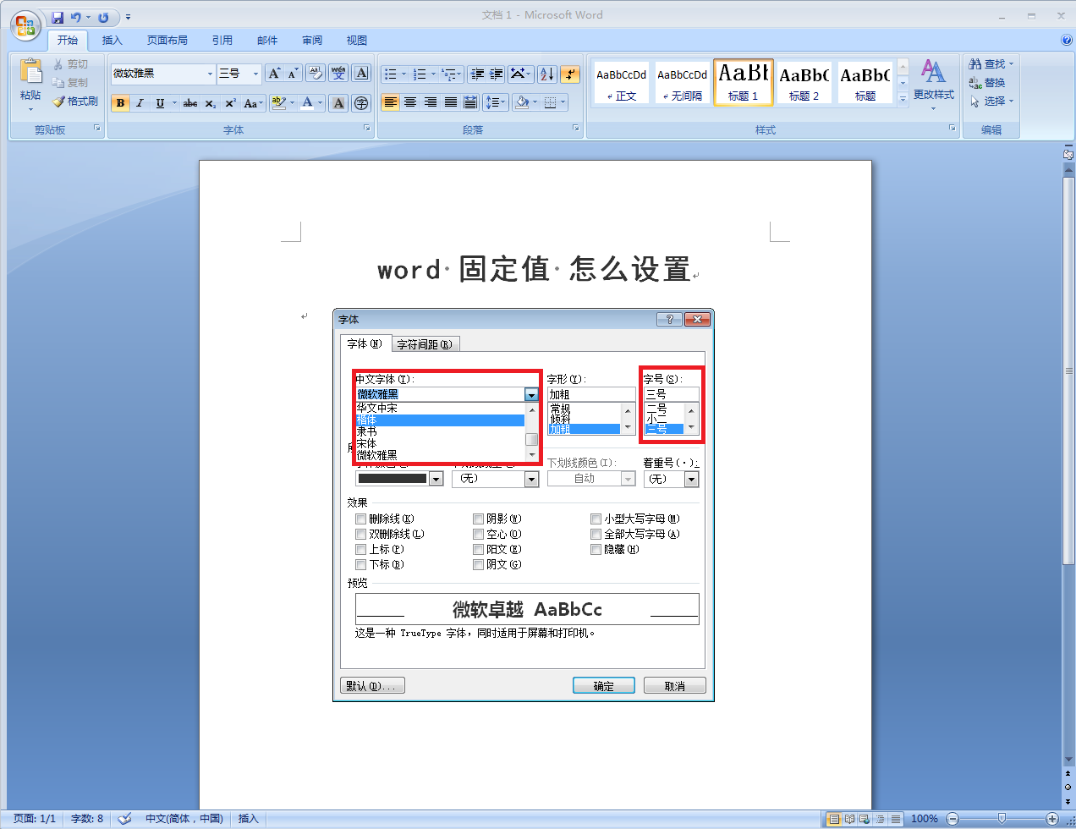1076x829 pixels.
Task: Open the font color dropdown arrow in ribbon
Action: click(321, 103)
